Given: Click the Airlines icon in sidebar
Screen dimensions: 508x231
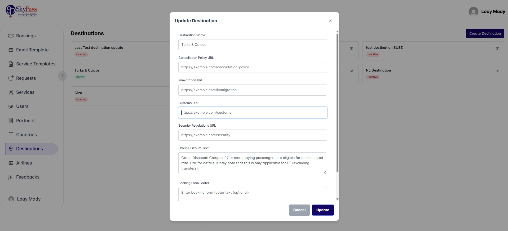Looking at the screenshot, I should click(x=11, y=163).
